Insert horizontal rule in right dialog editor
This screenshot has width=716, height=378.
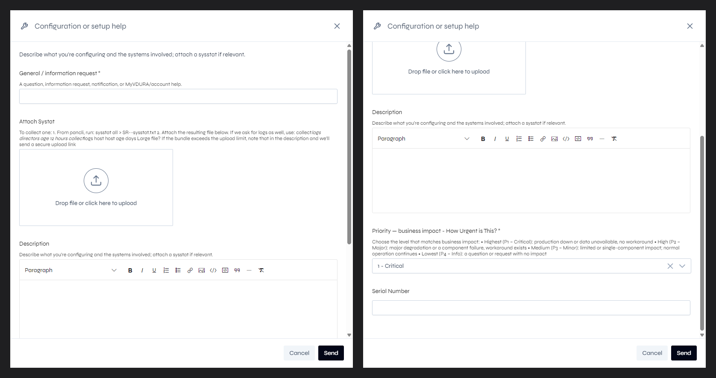pyautogui.click(x=602, y=139)
